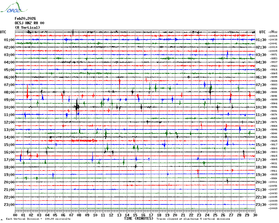Click the 13:30 half-hour label
279x223 pixels.
[261, 130]
